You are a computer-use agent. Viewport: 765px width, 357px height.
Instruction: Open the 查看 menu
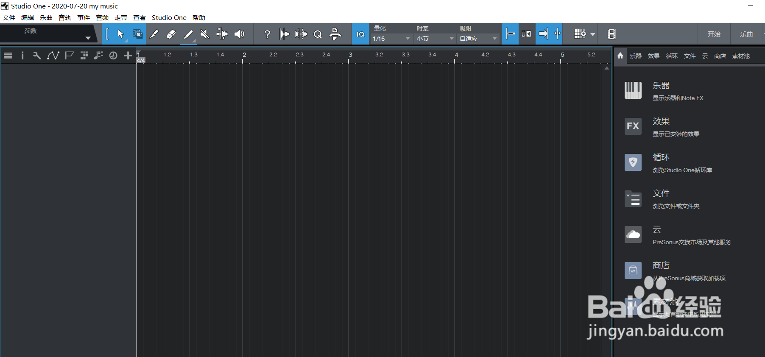pos(140,17)
